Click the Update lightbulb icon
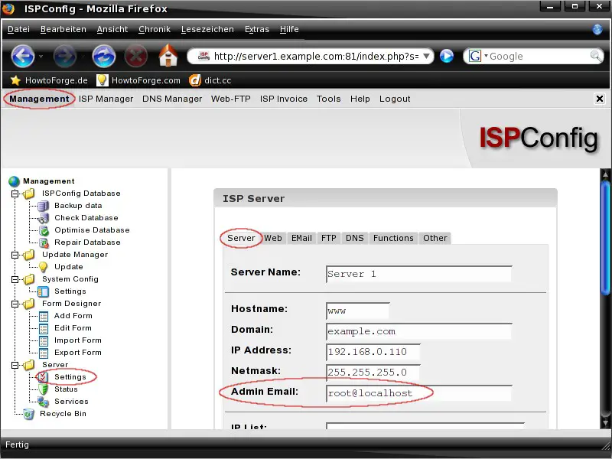 pyautogui.click(x=43, y=267)
